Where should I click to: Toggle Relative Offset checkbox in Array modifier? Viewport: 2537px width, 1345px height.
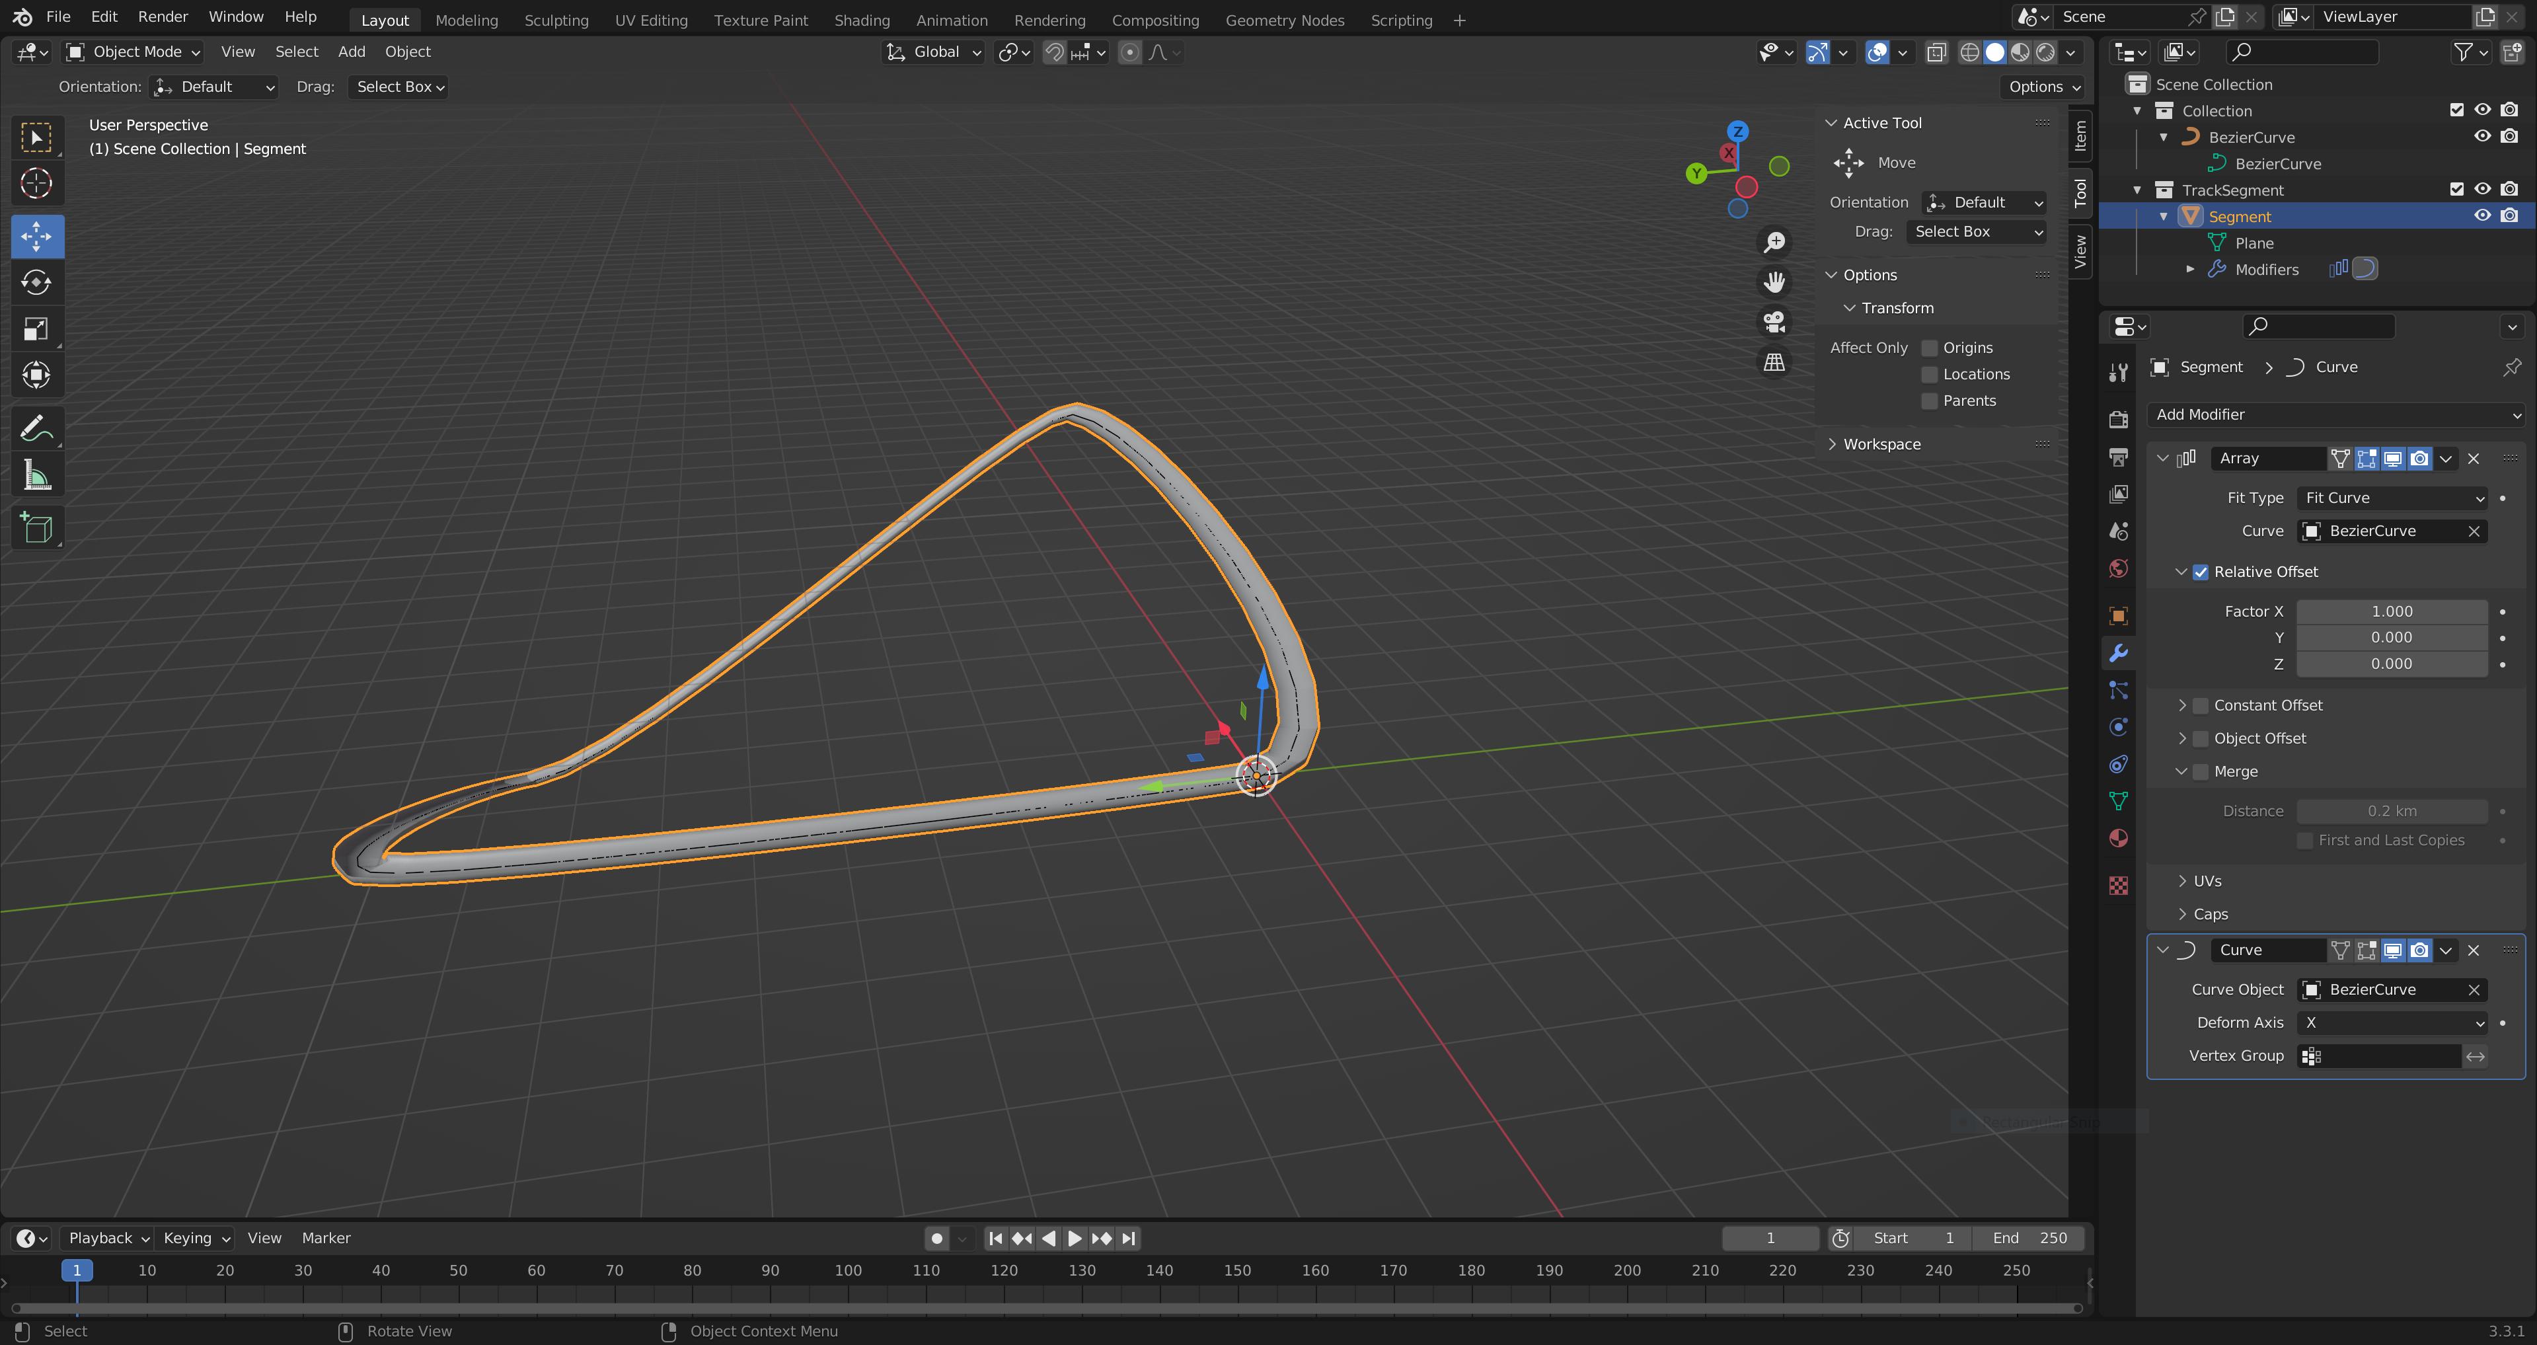click(2201, 571)
